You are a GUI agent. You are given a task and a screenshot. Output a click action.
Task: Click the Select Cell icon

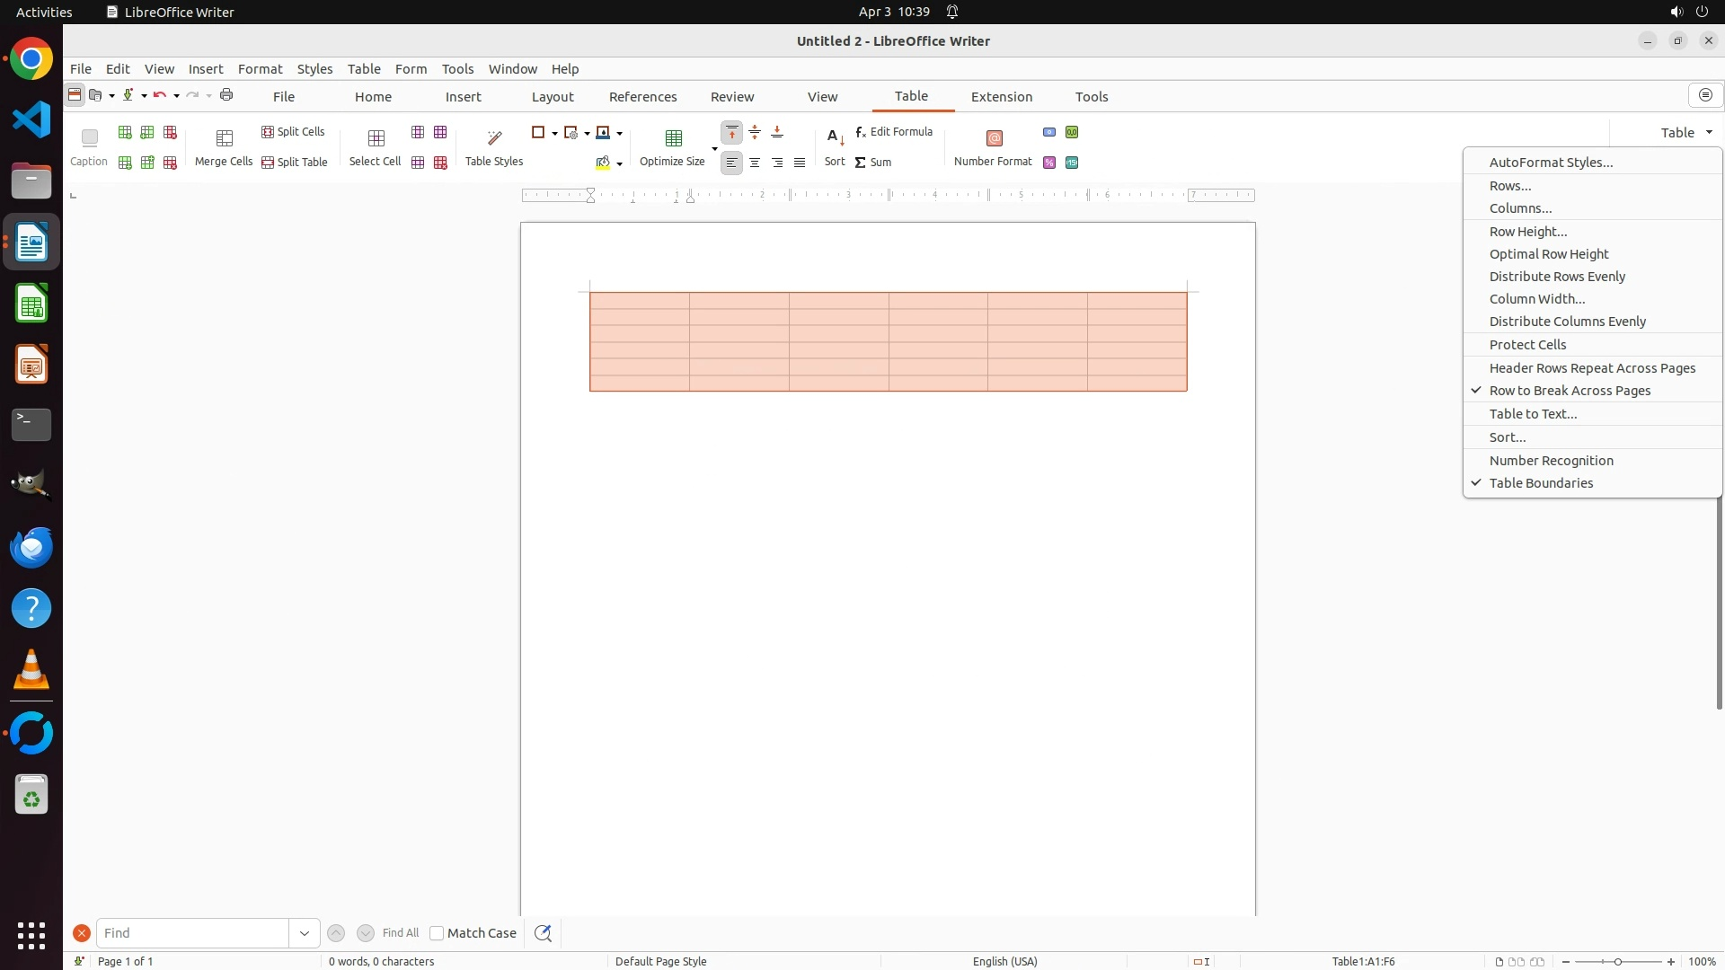click(x=376, y=138)
